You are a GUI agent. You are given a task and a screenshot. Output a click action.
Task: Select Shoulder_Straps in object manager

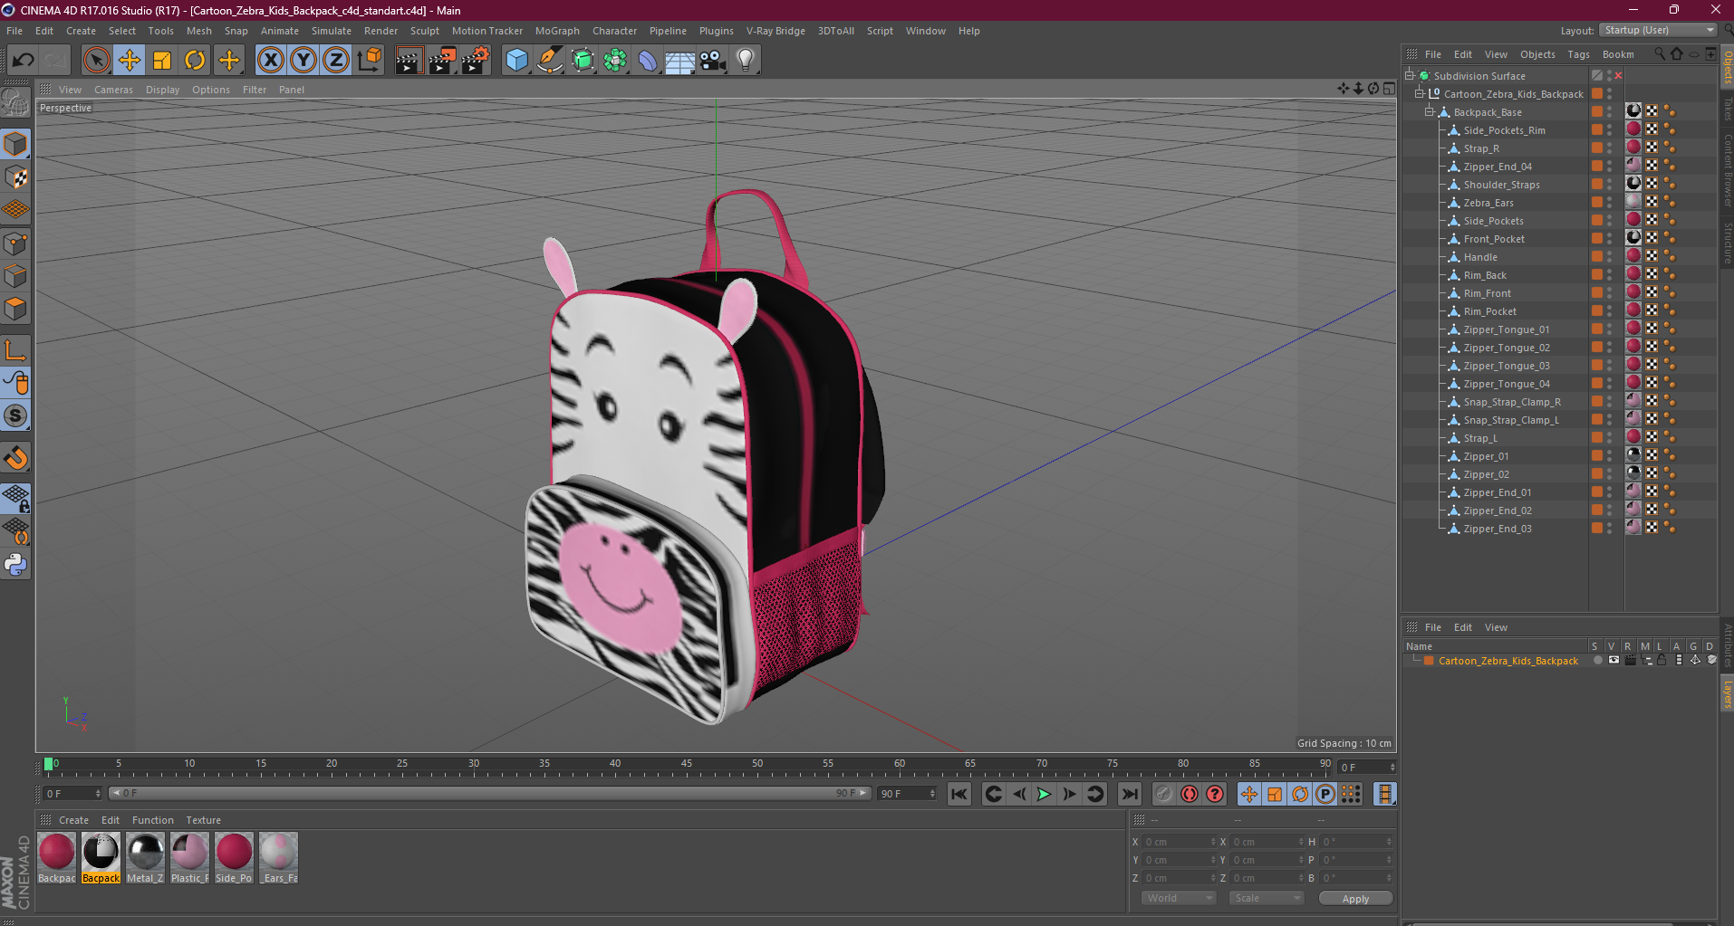pyautogui.click(x=1501, y=185)
